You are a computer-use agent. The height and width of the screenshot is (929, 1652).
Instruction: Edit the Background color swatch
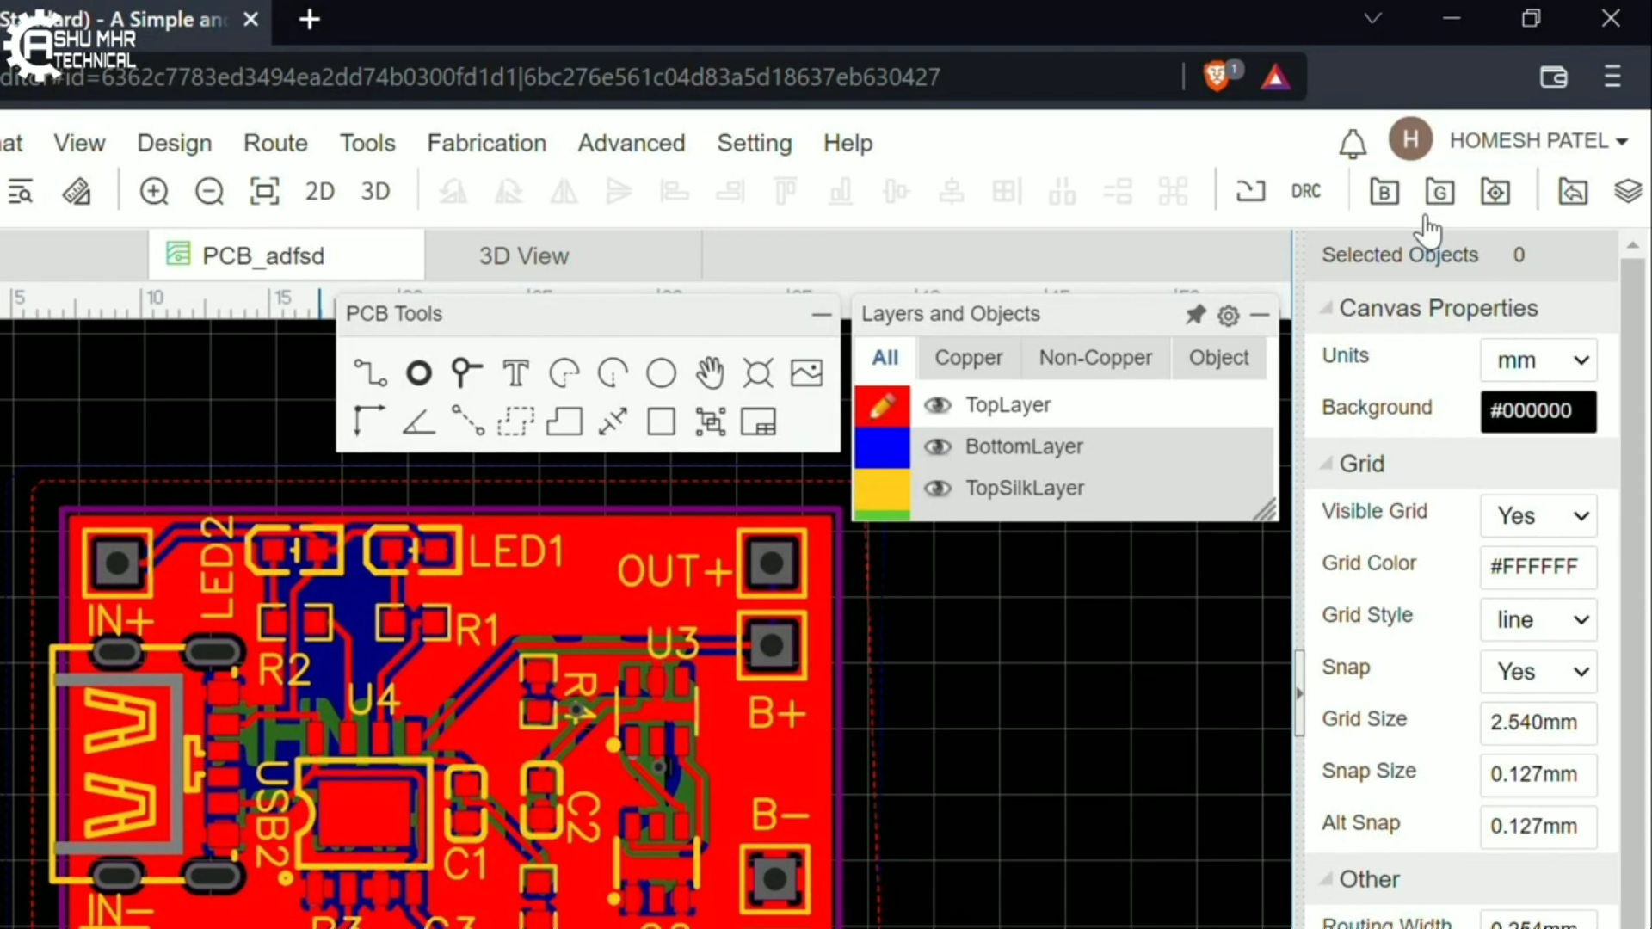coord(1537,411)
